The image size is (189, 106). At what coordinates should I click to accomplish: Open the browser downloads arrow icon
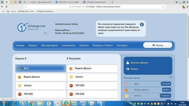click(188, 7)
